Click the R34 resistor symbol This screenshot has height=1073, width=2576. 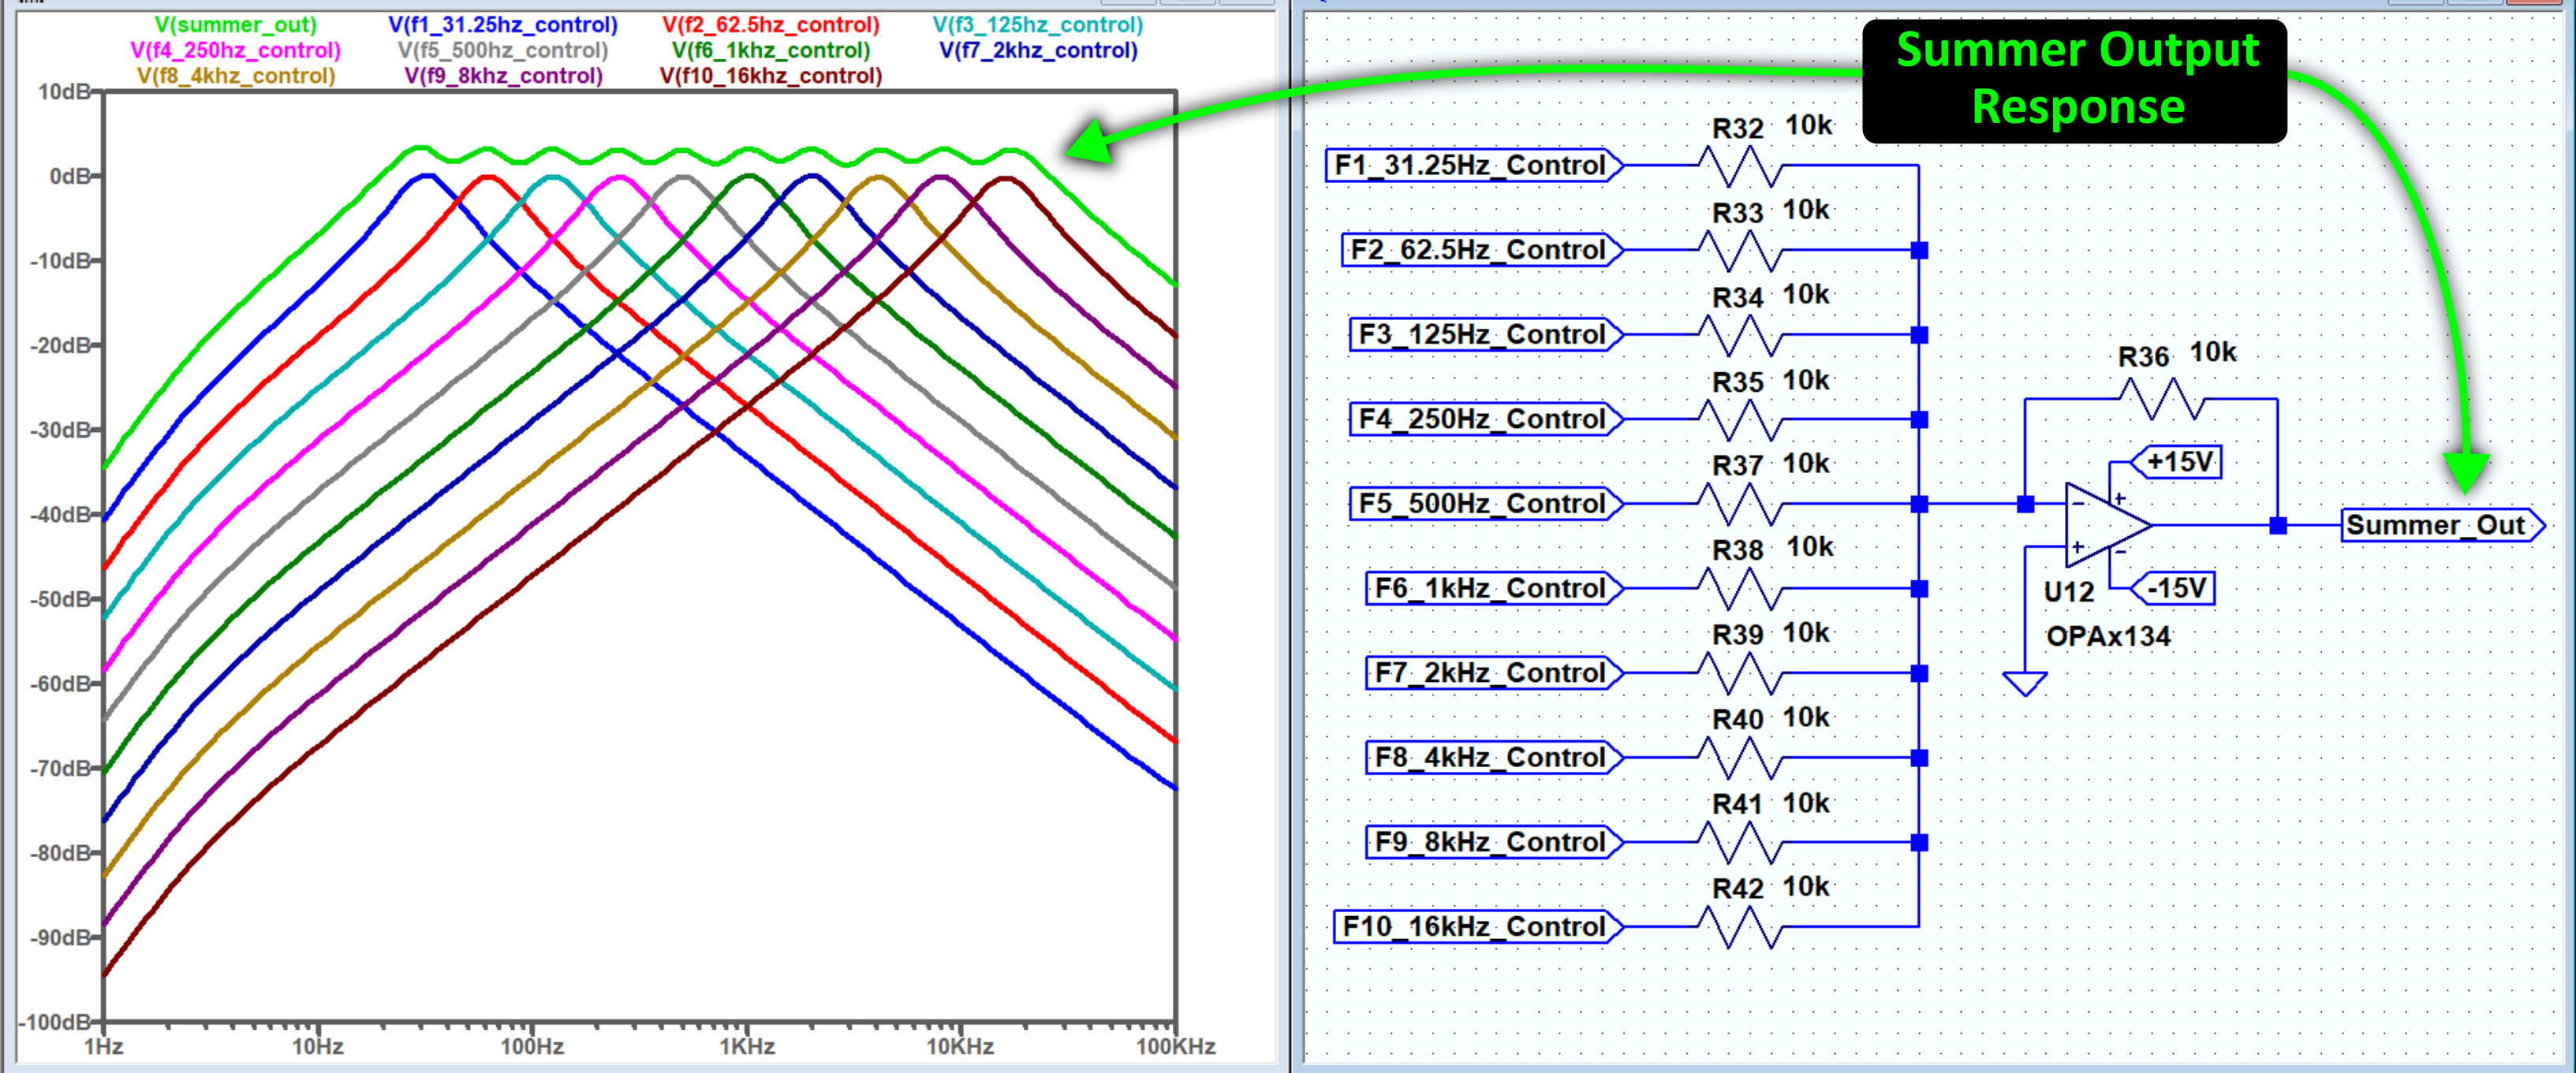[x=1741, y=335]
